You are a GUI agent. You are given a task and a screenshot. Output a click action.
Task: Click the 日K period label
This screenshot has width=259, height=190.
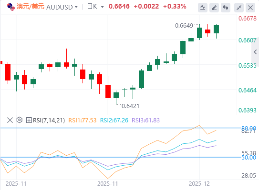tap(92, 7)
